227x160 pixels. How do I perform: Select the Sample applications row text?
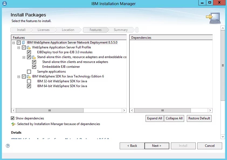[51, 72]
